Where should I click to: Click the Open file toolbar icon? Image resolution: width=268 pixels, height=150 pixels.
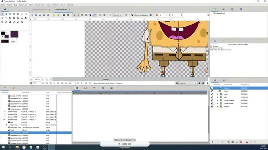point(36,15)
